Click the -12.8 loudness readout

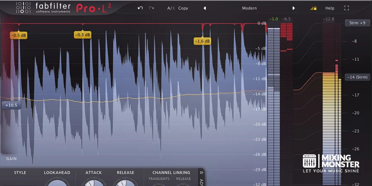tap(329, 19)
